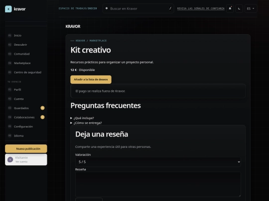269x201 pixels.
Task: Open Colaboraciones in the sidebar
Action: (x=26, y=117)
